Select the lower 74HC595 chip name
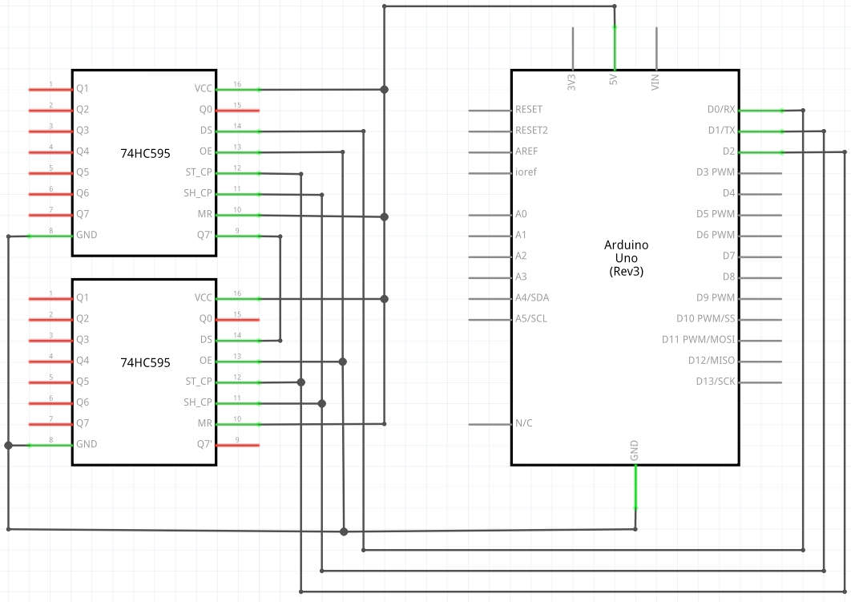The image size is (851, 602). tap(146, 362)
